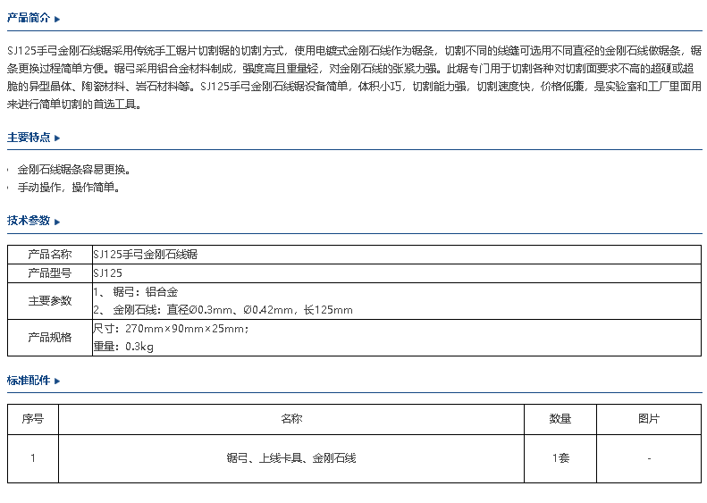The height and width of the screenshot is (503, 707).
Task: Select the arrow icon after 技术参数
Action: [x=57, y=222]
